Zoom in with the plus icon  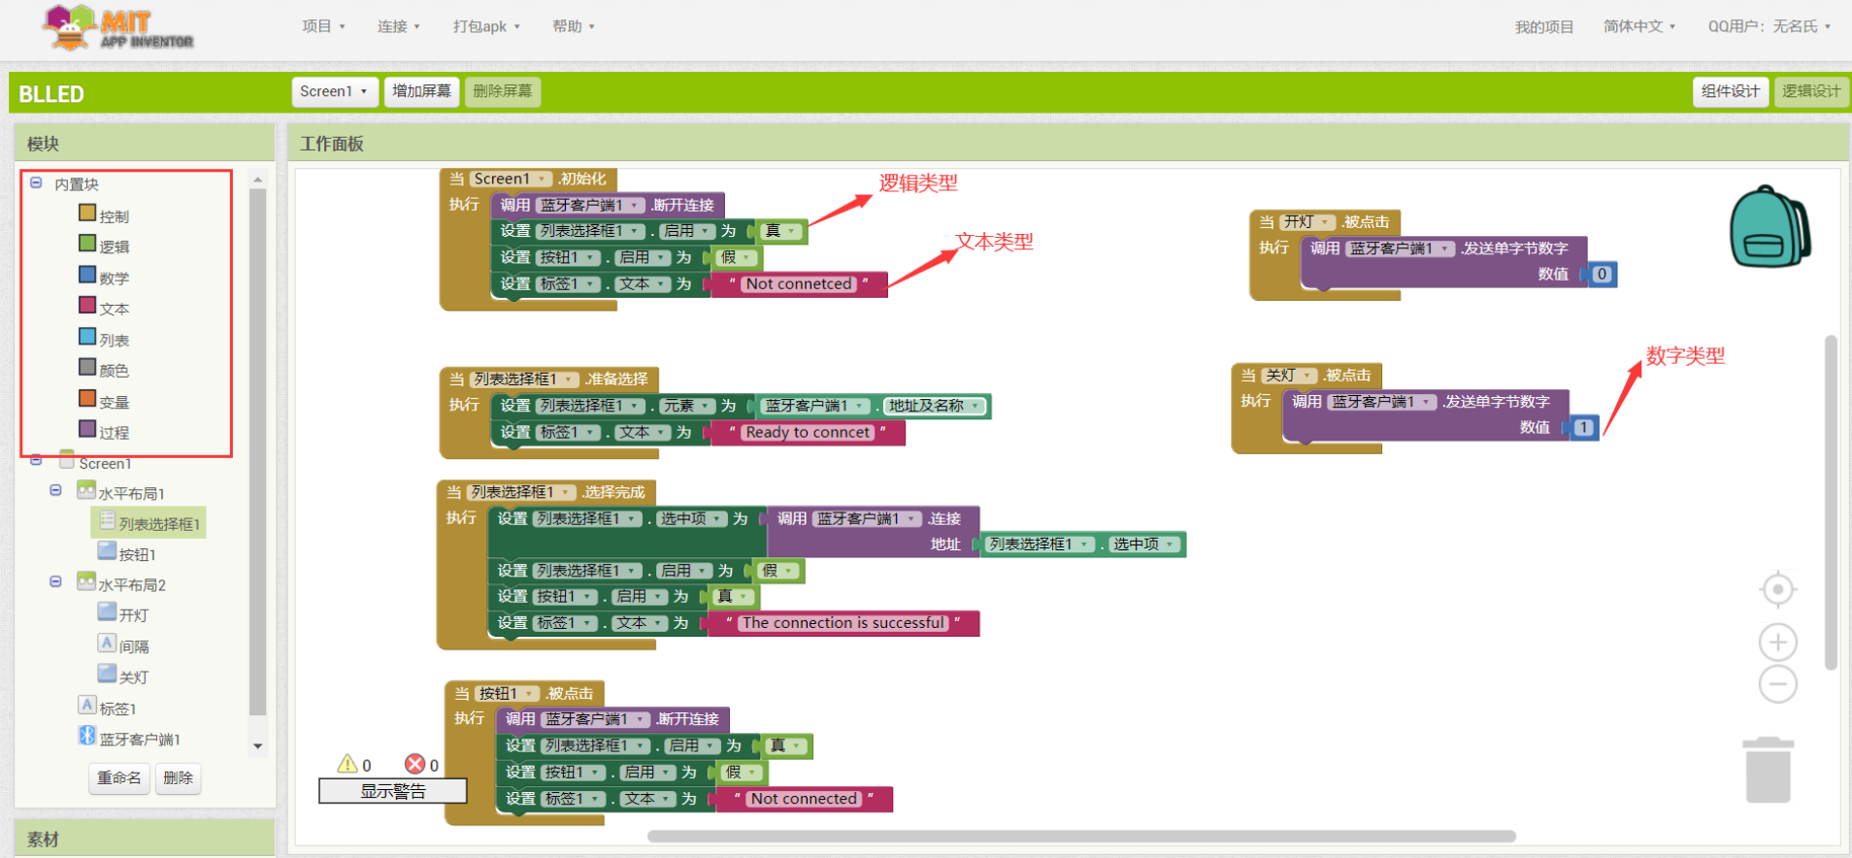1777,642
